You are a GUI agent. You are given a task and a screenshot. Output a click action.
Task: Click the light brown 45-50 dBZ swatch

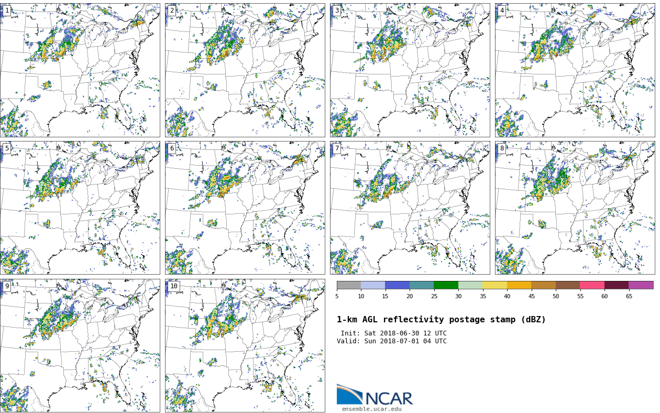pos(544,285)
